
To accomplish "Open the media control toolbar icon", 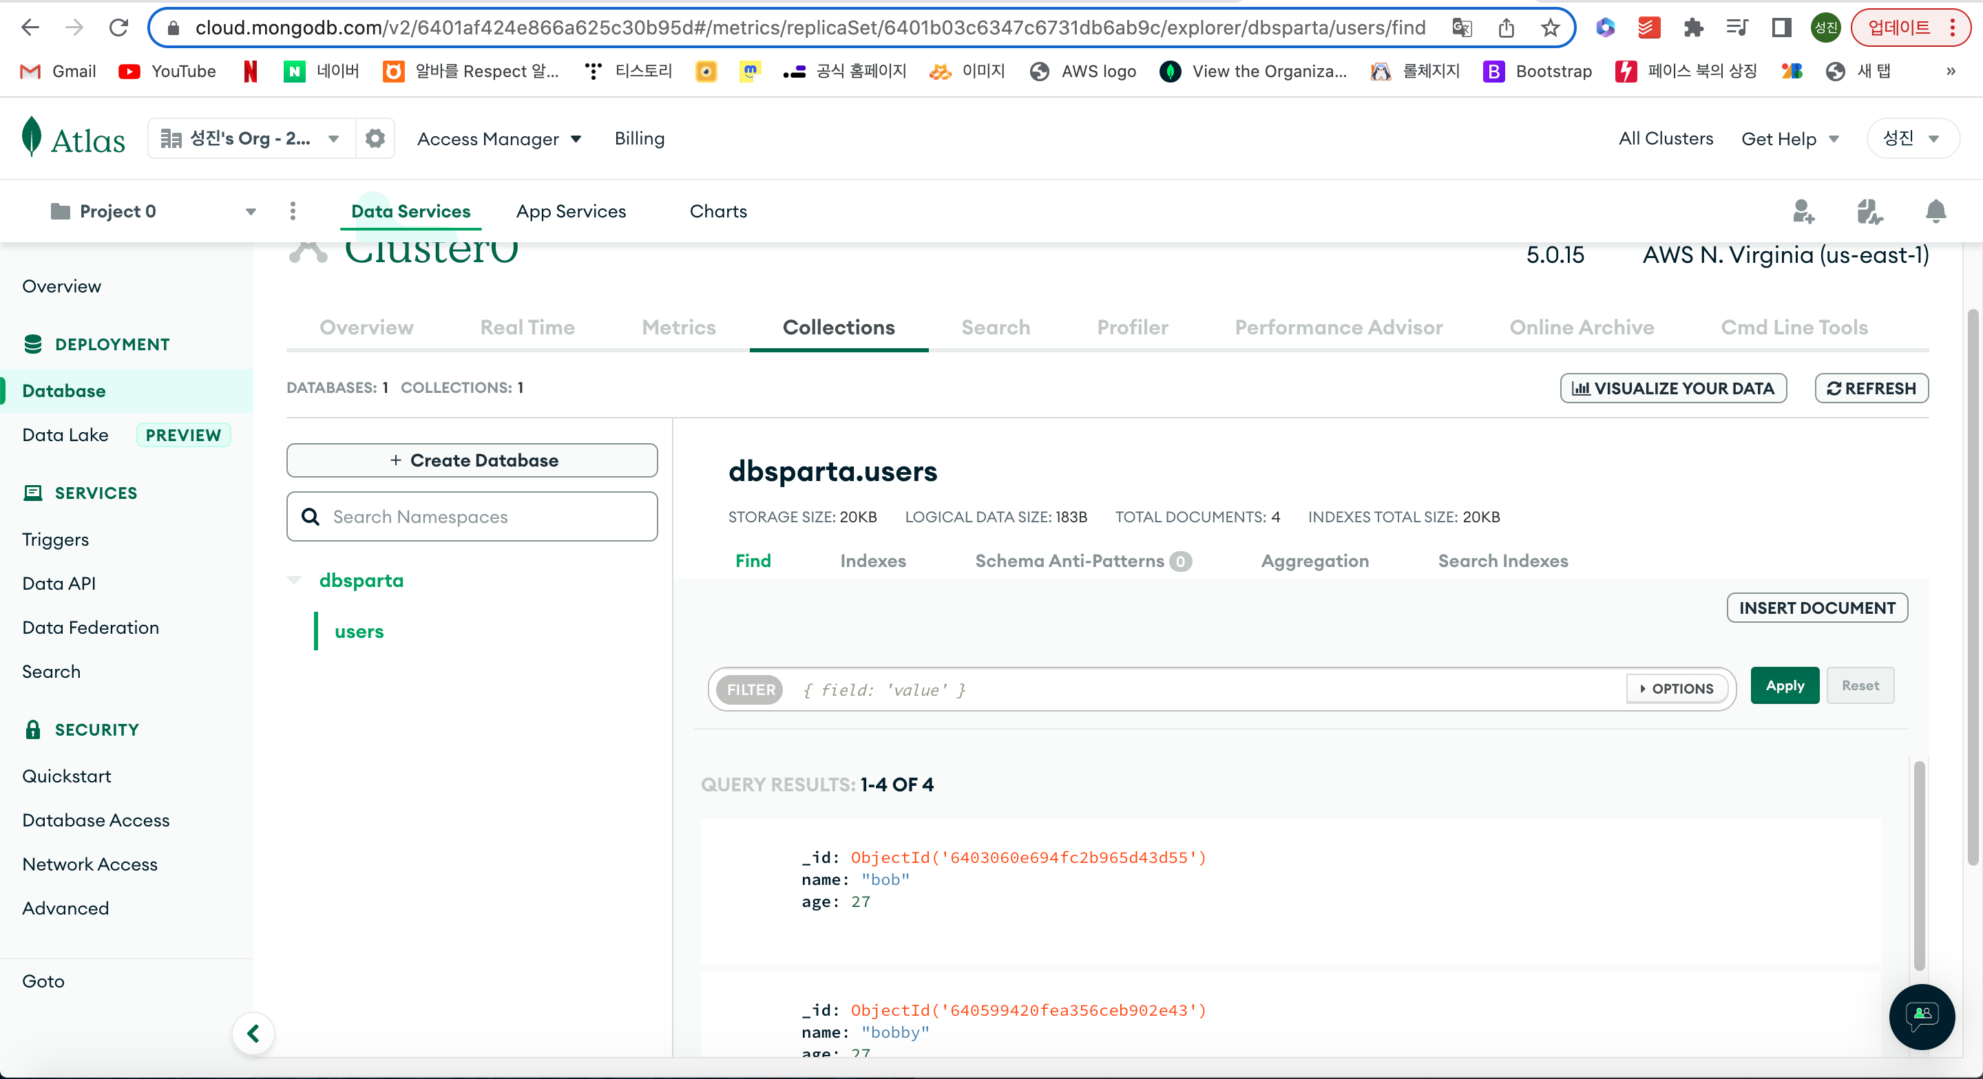I will pos(1737,28).
